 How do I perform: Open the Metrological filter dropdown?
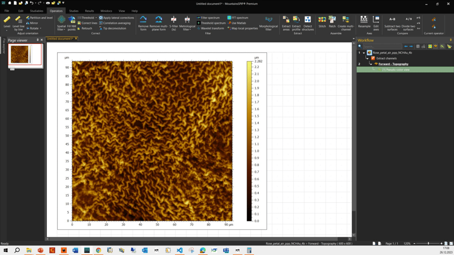click(x=190, y=29)
